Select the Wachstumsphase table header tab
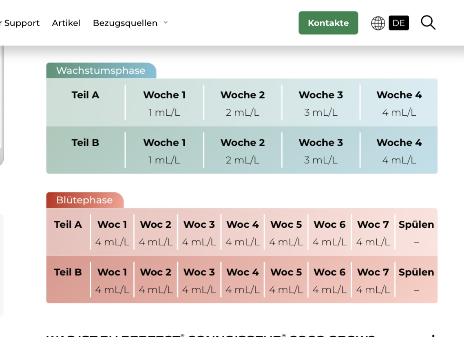 pyautogui.click(x=101, y=70)
